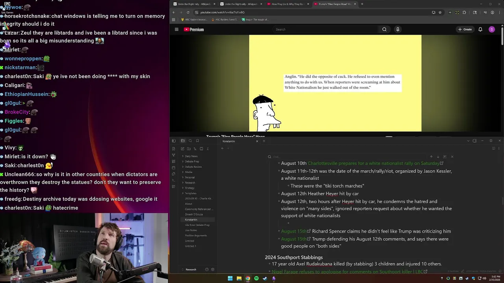Open Obsidian bookmarks pane

197,141
